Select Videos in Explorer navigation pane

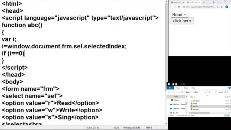pyautogui.click(x=176, y=100)
